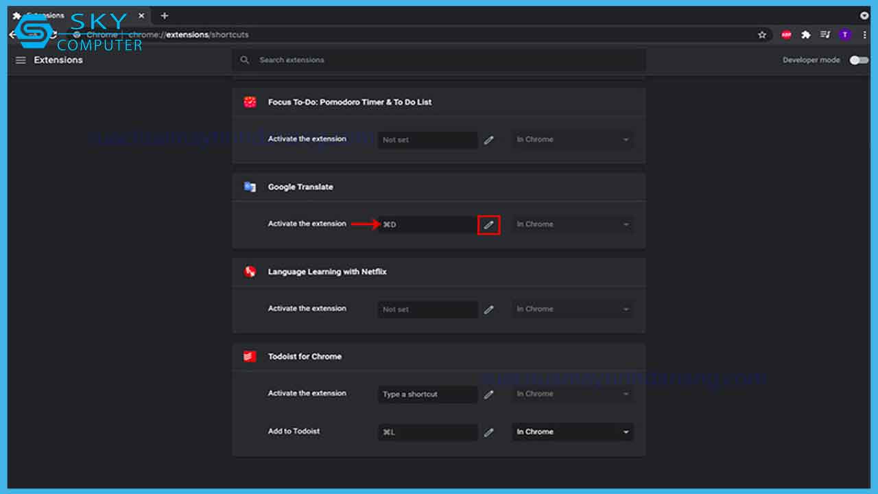Click Focus To-Do Not set shortcut field
The width and height of the screenshot is (878, 494).
pyautogui.click(x=428, y=140)
